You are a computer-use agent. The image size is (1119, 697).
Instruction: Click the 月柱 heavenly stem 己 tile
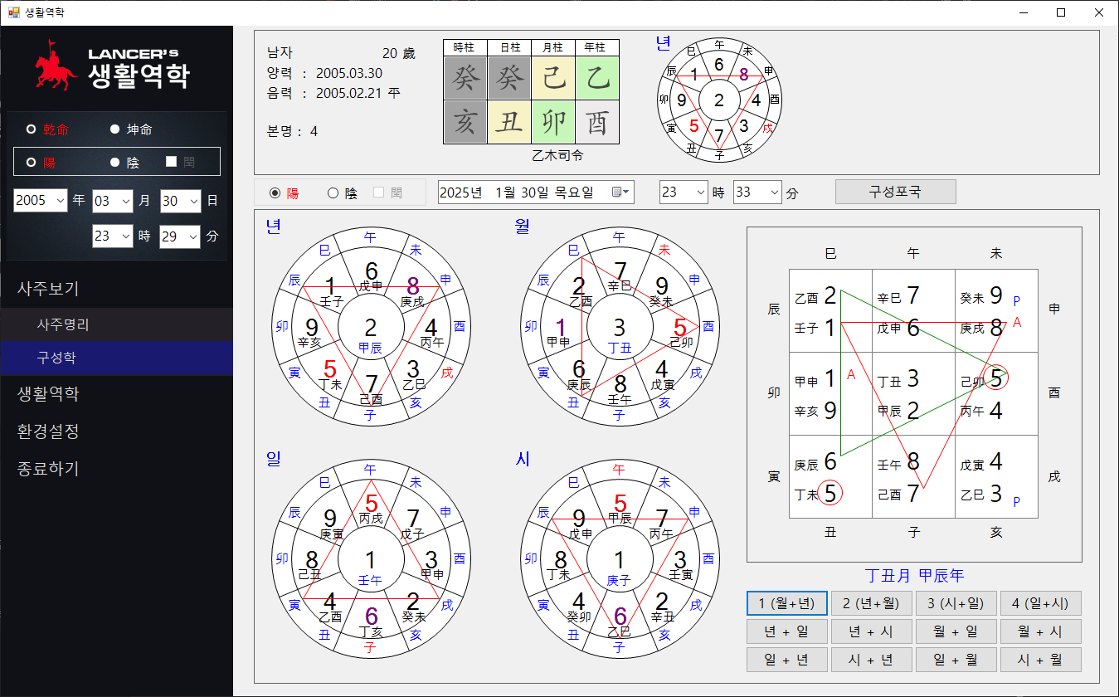553,78
